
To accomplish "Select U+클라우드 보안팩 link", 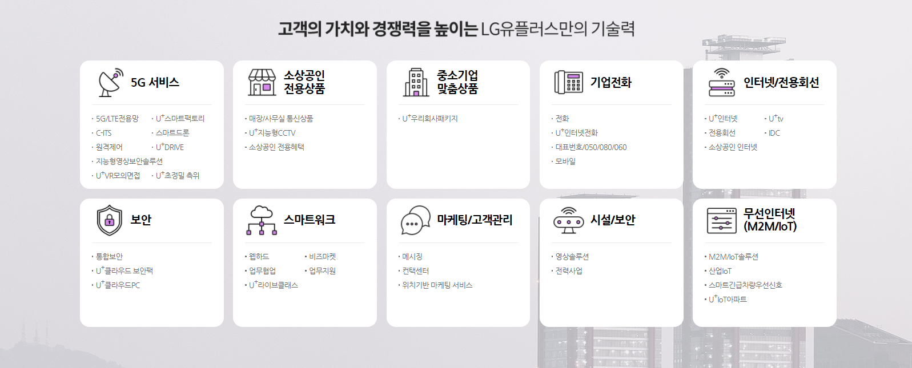I will click(124, 271).
